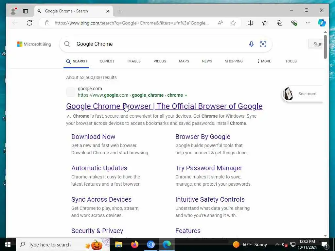Launch Chrome from the taskbar
This screenshot has width=335, height=251.
150,244
